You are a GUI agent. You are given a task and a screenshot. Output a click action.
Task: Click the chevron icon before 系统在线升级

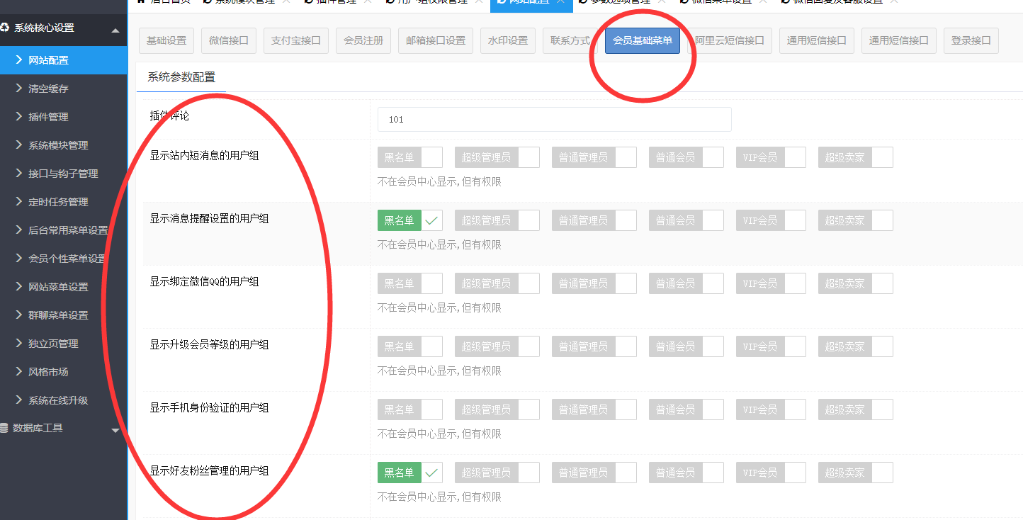point(19,400)
